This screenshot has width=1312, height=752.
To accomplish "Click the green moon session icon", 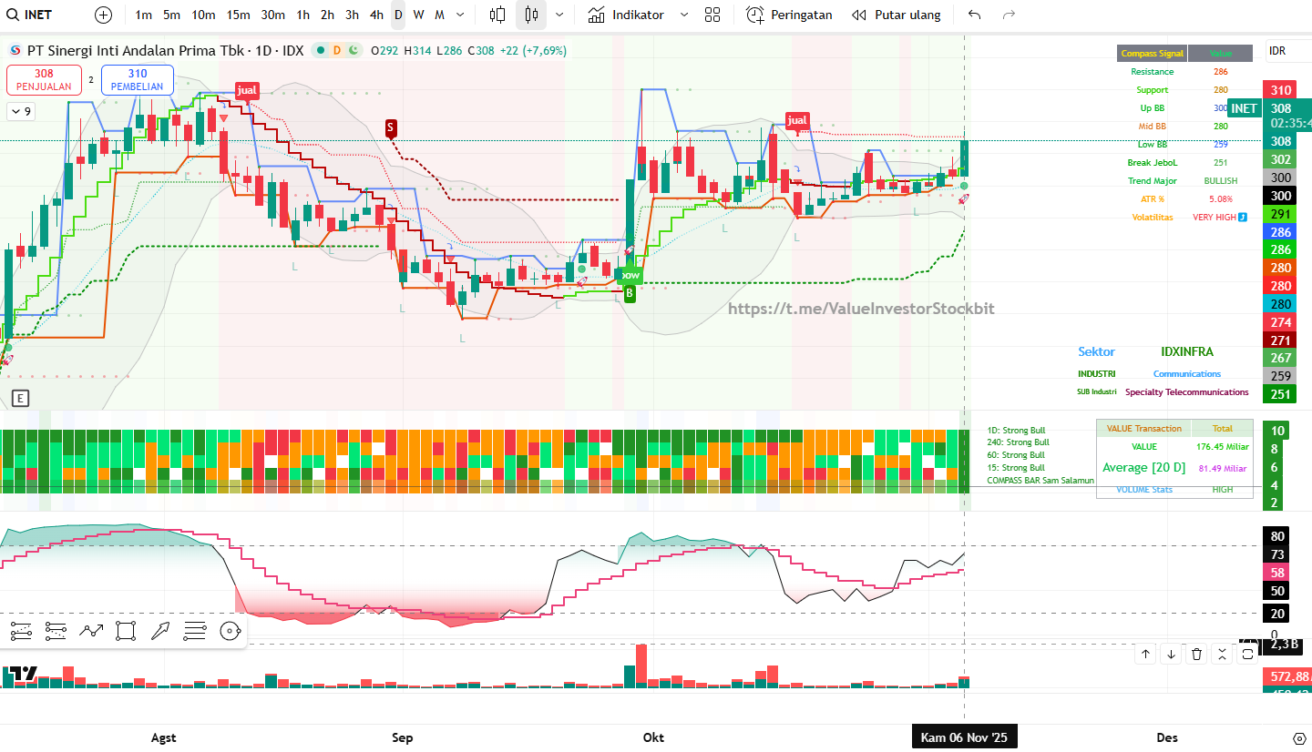I will coord(353,50).
